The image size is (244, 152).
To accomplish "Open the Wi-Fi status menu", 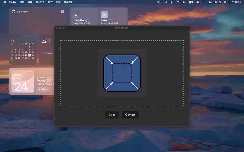I will (178, 2).
